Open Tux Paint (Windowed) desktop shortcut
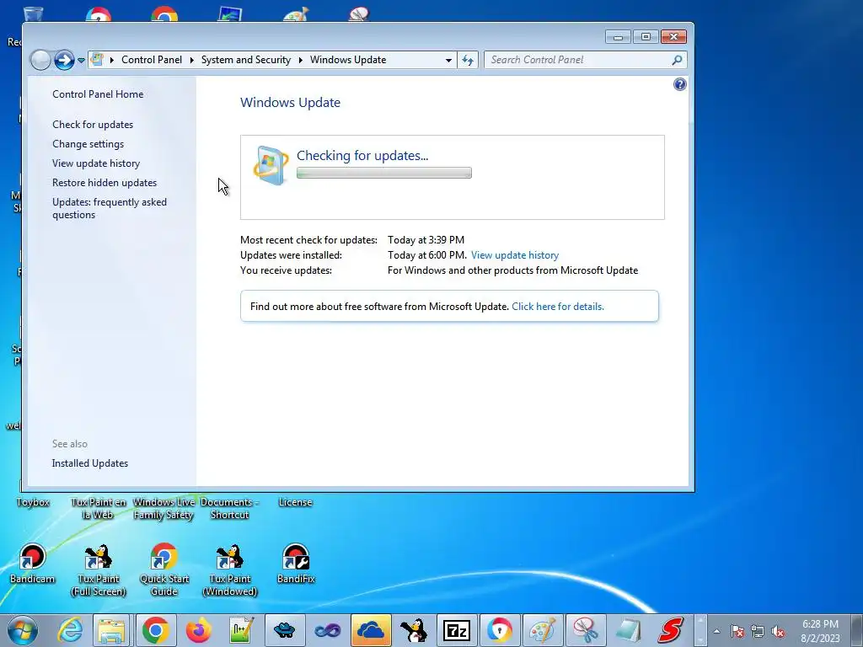Viewport: 863px width, 647px height. [230, 569]
